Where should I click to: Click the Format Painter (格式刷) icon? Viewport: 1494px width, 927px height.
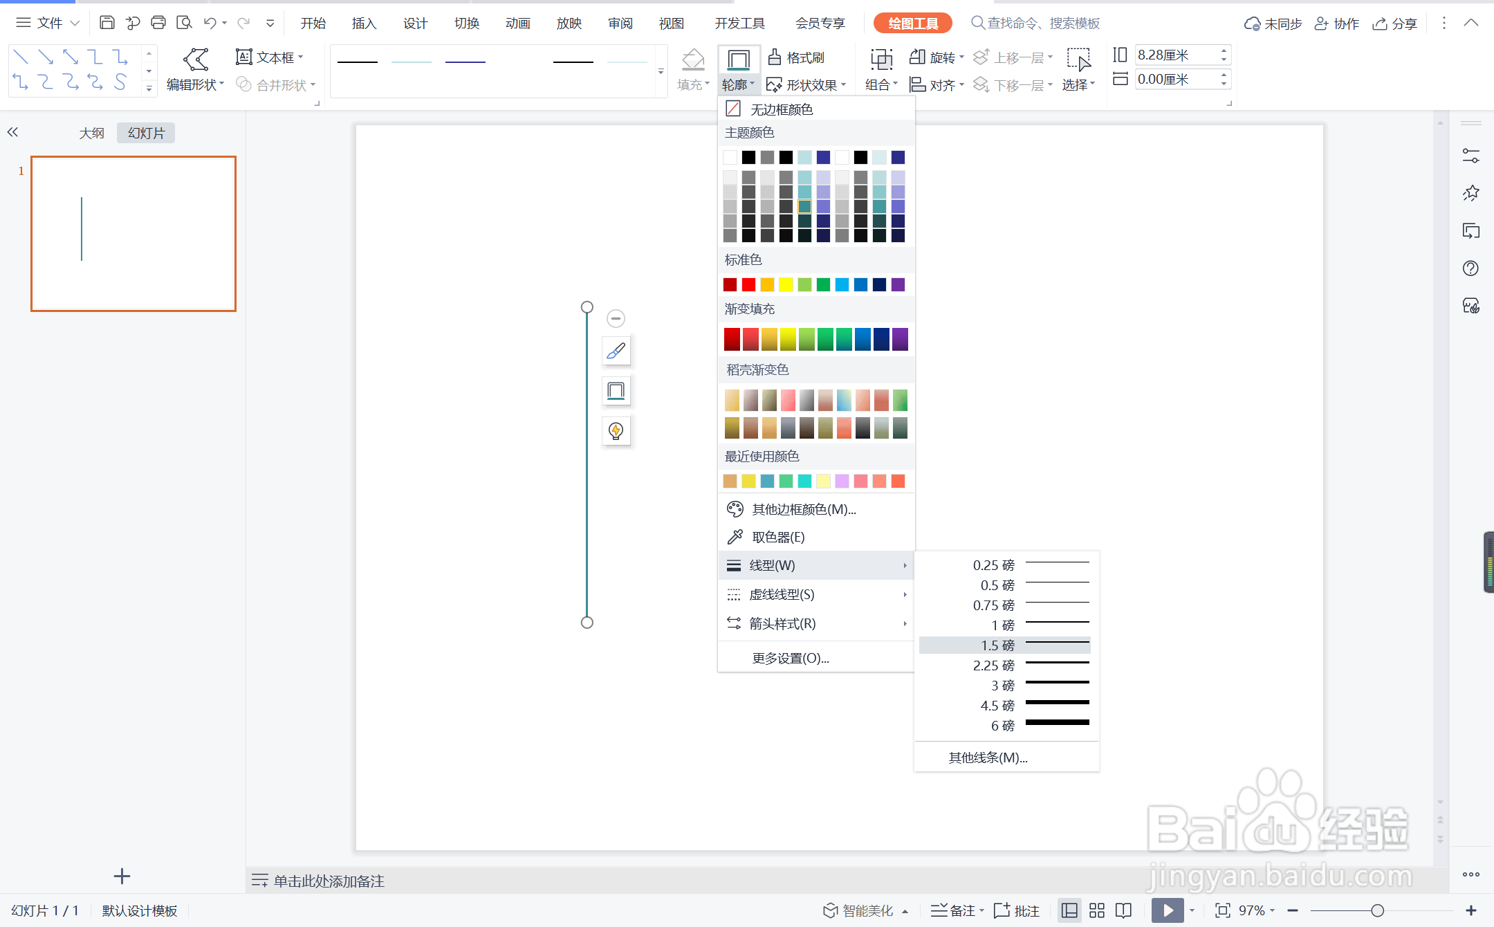(x=775, y=57)
